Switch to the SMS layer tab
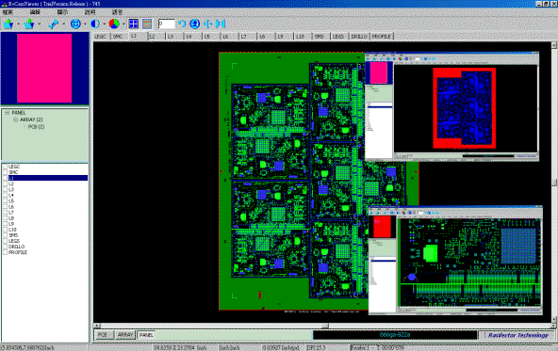The width and height of the screenshot is (558, 351). coord(321,37)
